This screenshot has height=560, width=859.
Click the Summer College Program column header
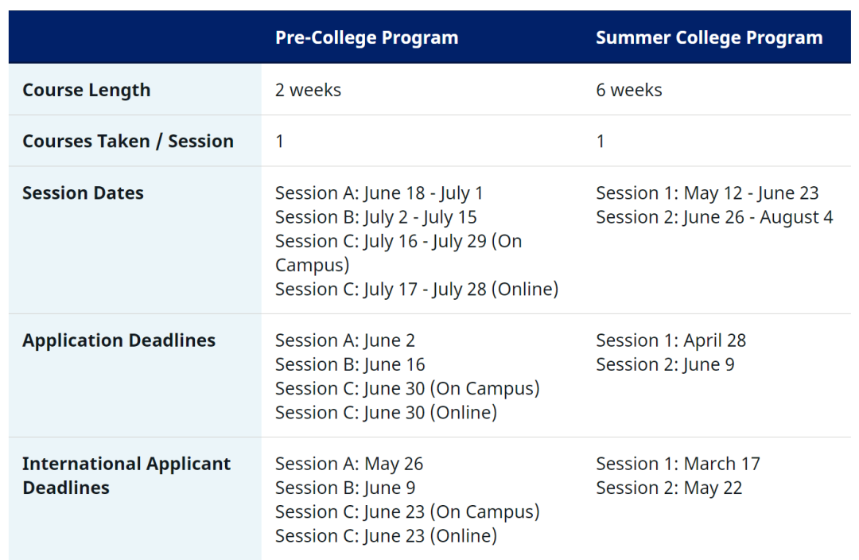(709, 37)
